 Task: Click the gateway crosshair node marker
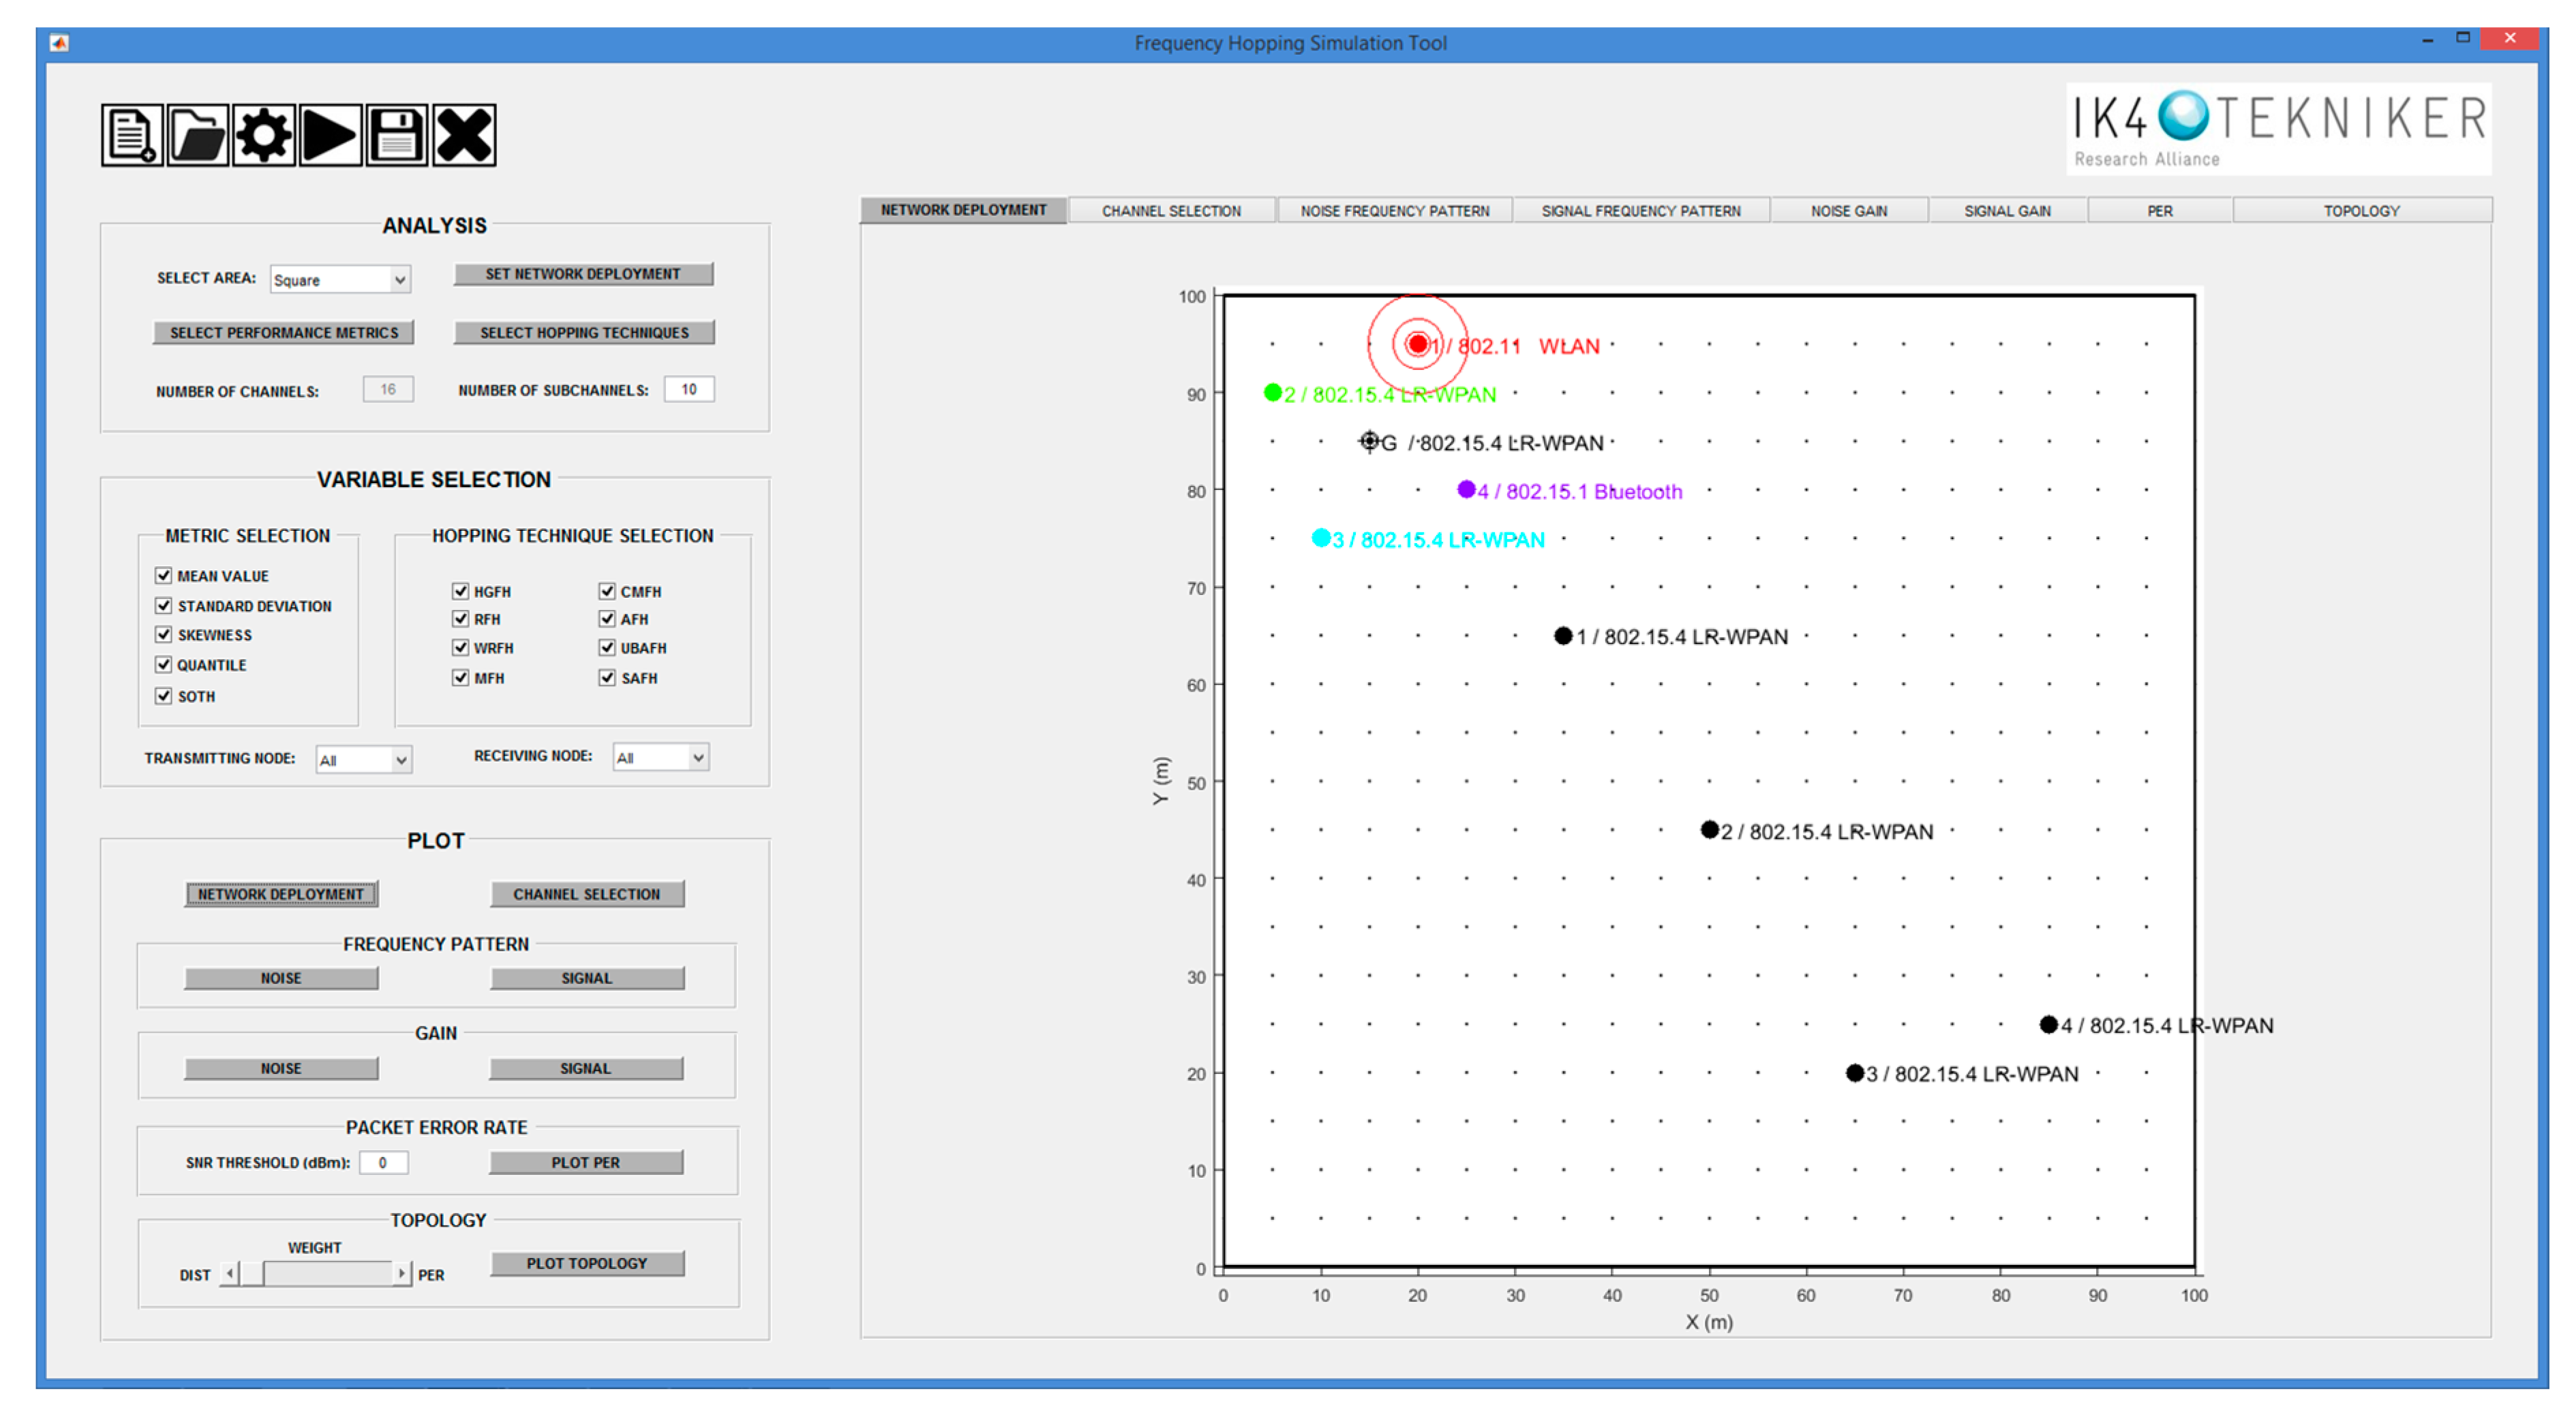[x=1369, y=441]
